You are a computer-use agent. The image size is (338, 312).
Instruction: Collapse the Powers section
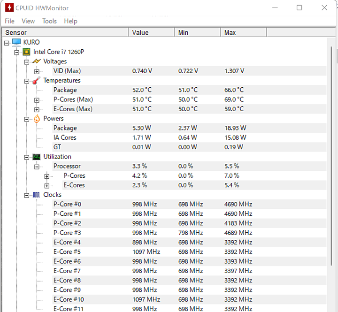click(x=26, y=119)
